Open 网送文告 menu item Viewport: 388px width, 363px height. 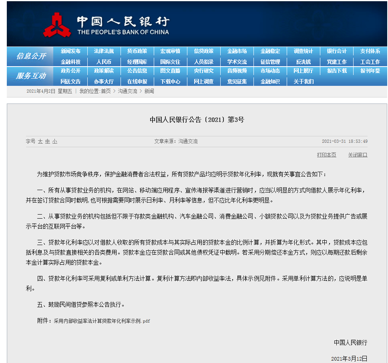point(70,81)
